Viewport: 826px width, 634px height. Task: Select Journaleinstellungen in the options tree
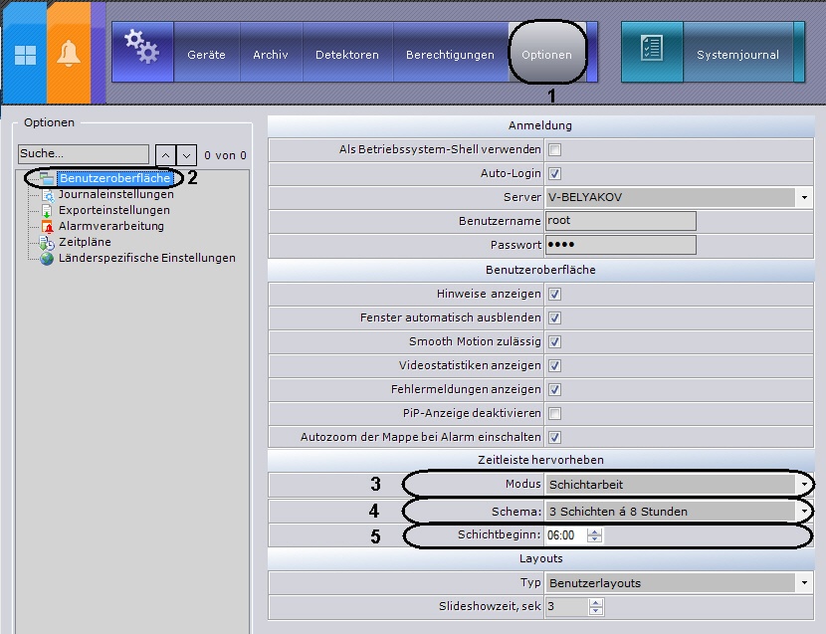(x=115, y=194)
